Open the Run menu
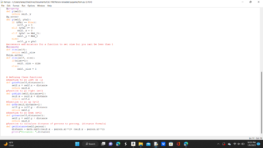Viewport: 263px width, 148px height. coord(23,6)
